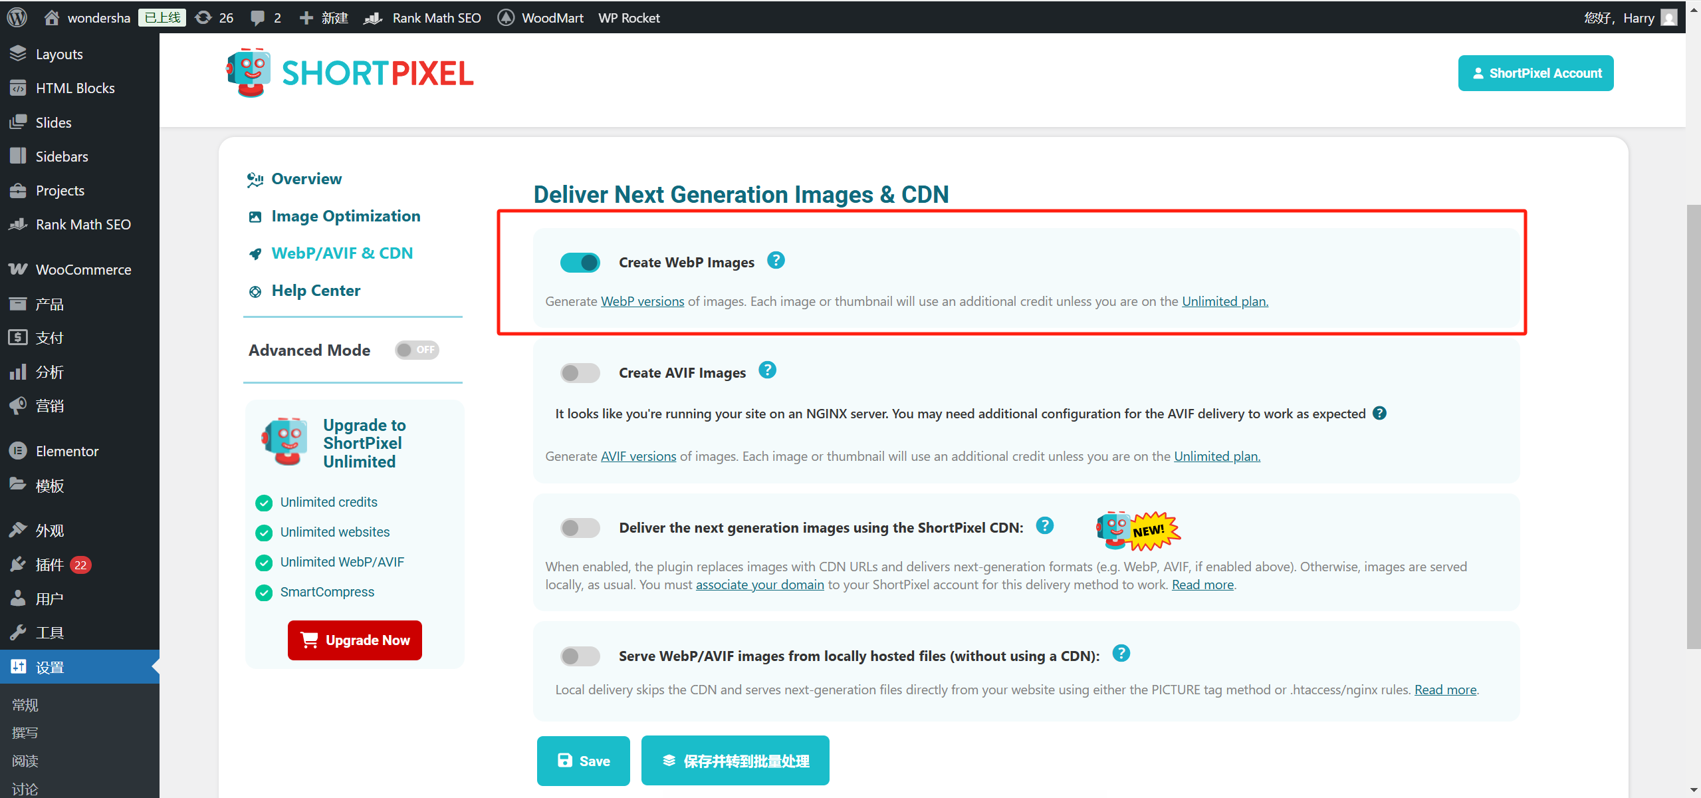Image resolution: width=1701 pixels, height=798 pixels.
Task: Disable the Create WebP Images toggle
Action: pos(580,263)
